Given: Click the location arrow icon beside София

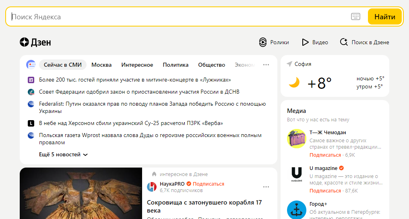Looking at the screenshot, I should click(289, 64).
